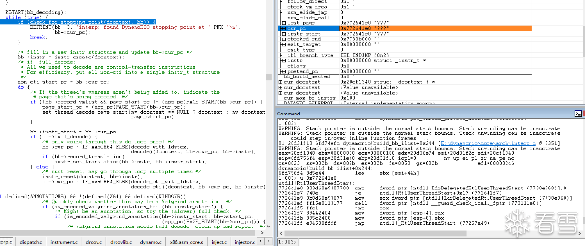Select the num_elide_jmp row
This screenshot has width=585, height=246.
coord(430,12)
